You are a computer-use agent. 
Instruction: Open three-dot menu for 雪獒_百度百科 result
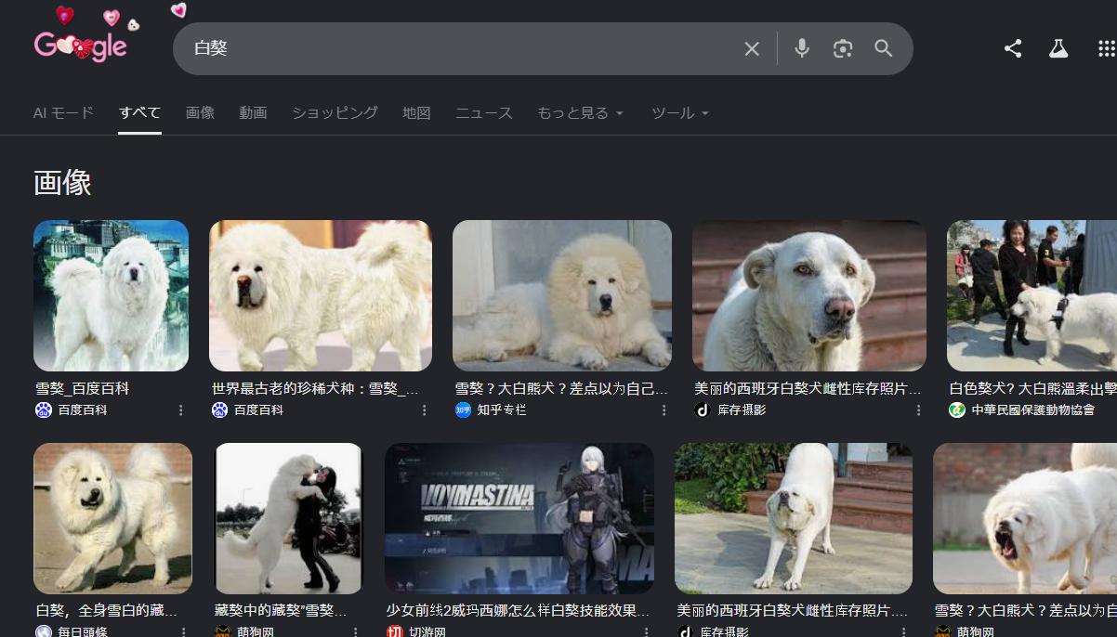pos(181,410)
